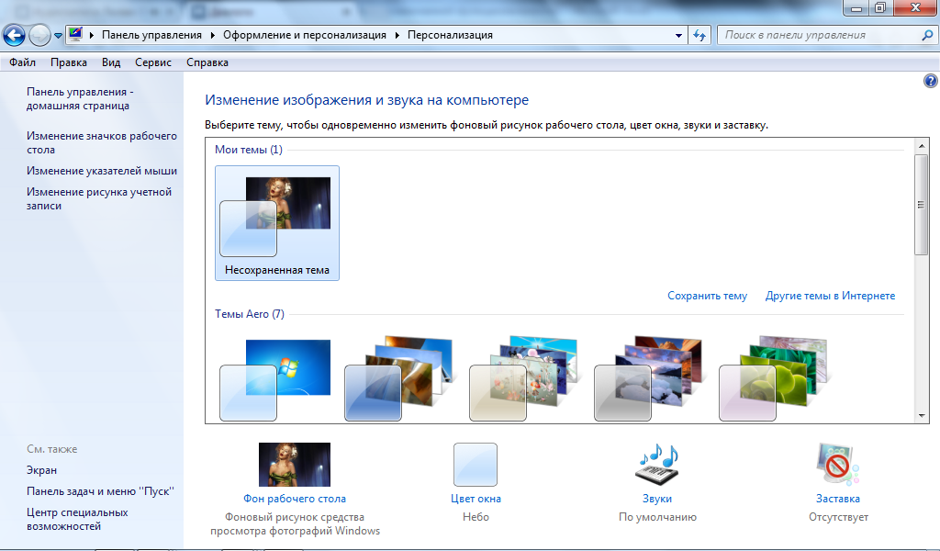Select the Windows 7 logo Aero theme
Image resolution: width=940 pixels, height=551 pixels.
tap(275, 379)
